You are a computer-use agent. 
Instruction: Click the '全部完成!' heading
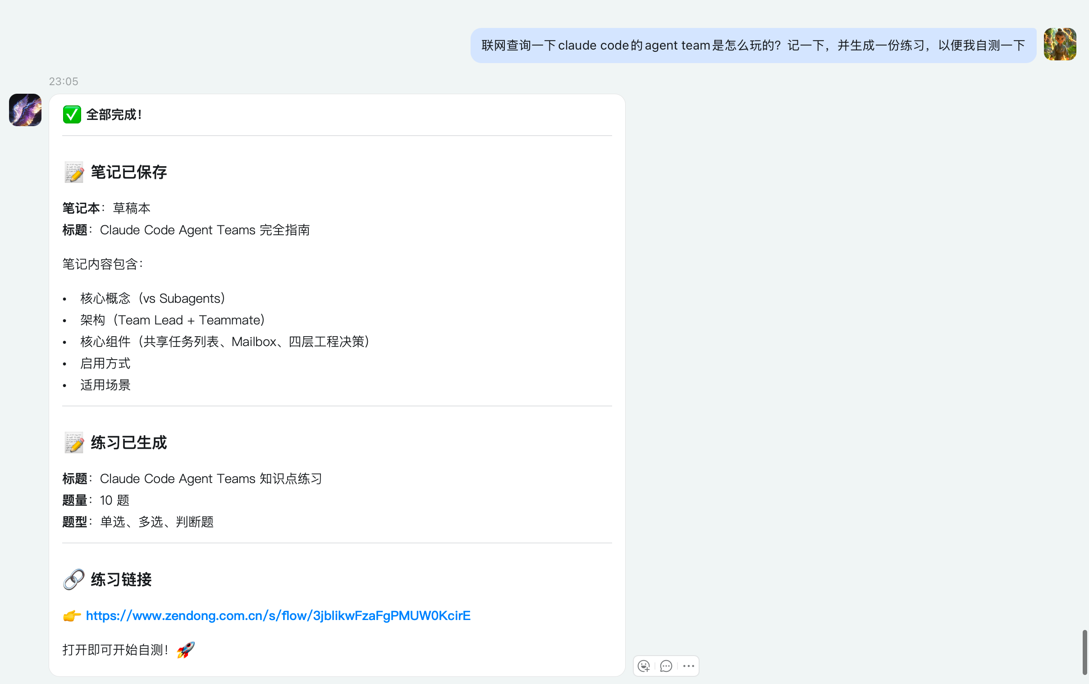(x=114, y=114)
